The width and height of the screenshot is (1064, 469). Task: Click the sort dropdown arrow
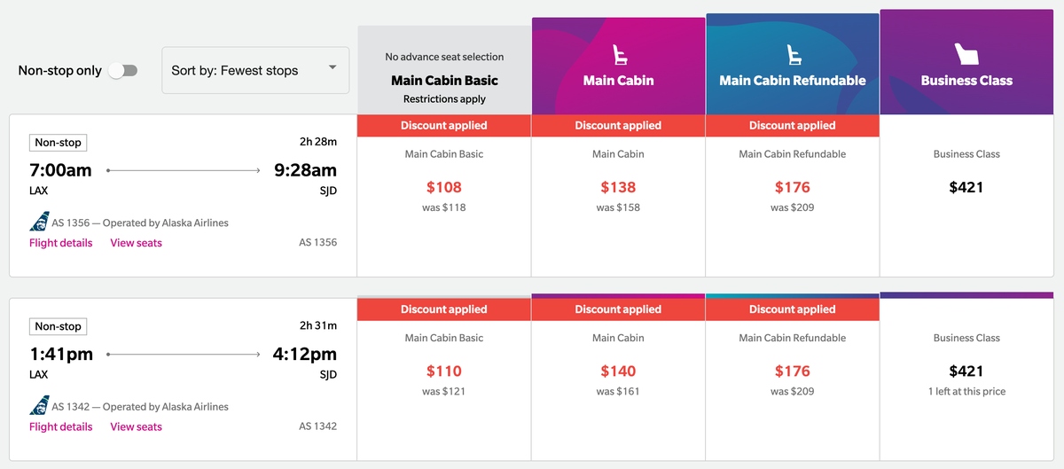click(x=332, y=68)
